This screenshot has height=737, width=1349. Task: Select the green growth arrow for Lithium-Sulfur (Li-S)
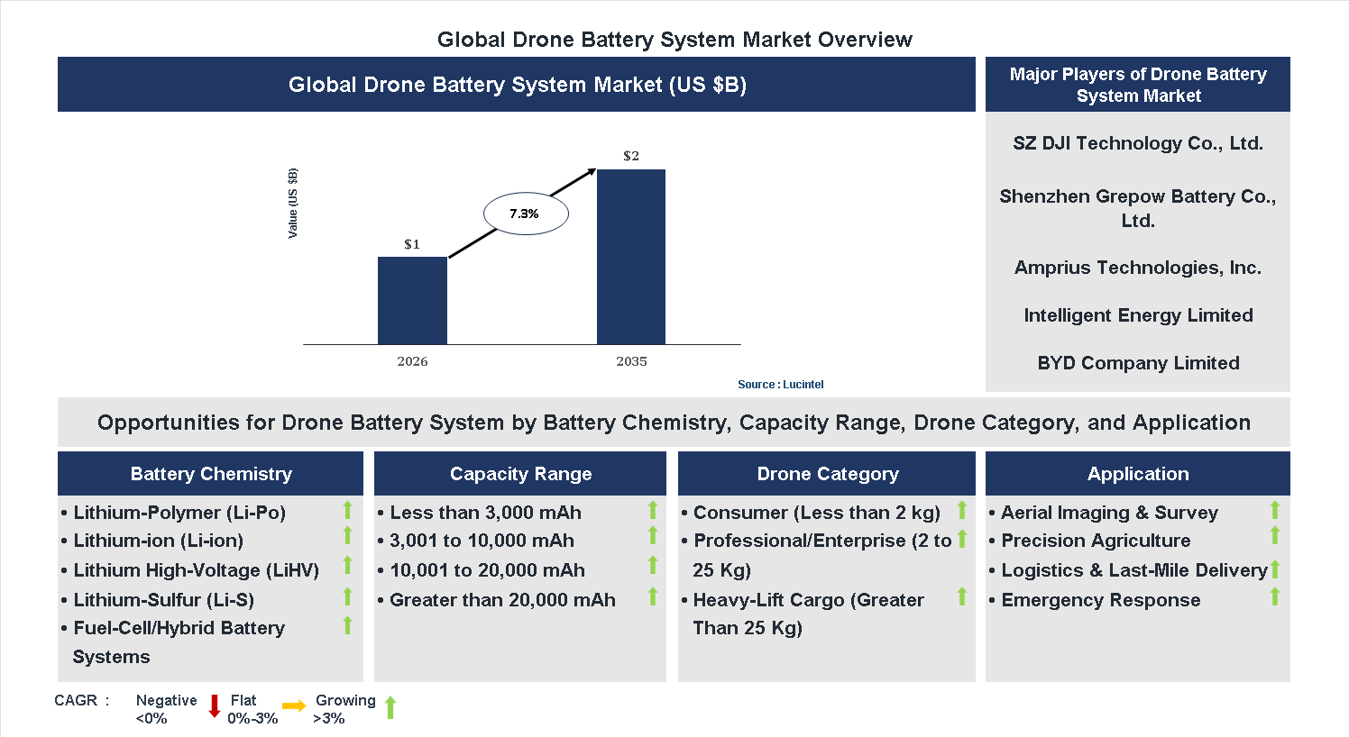[x=346, y=596]
